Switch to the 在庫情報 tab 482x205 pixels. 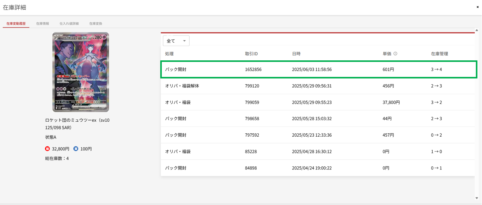pos(43,24)
